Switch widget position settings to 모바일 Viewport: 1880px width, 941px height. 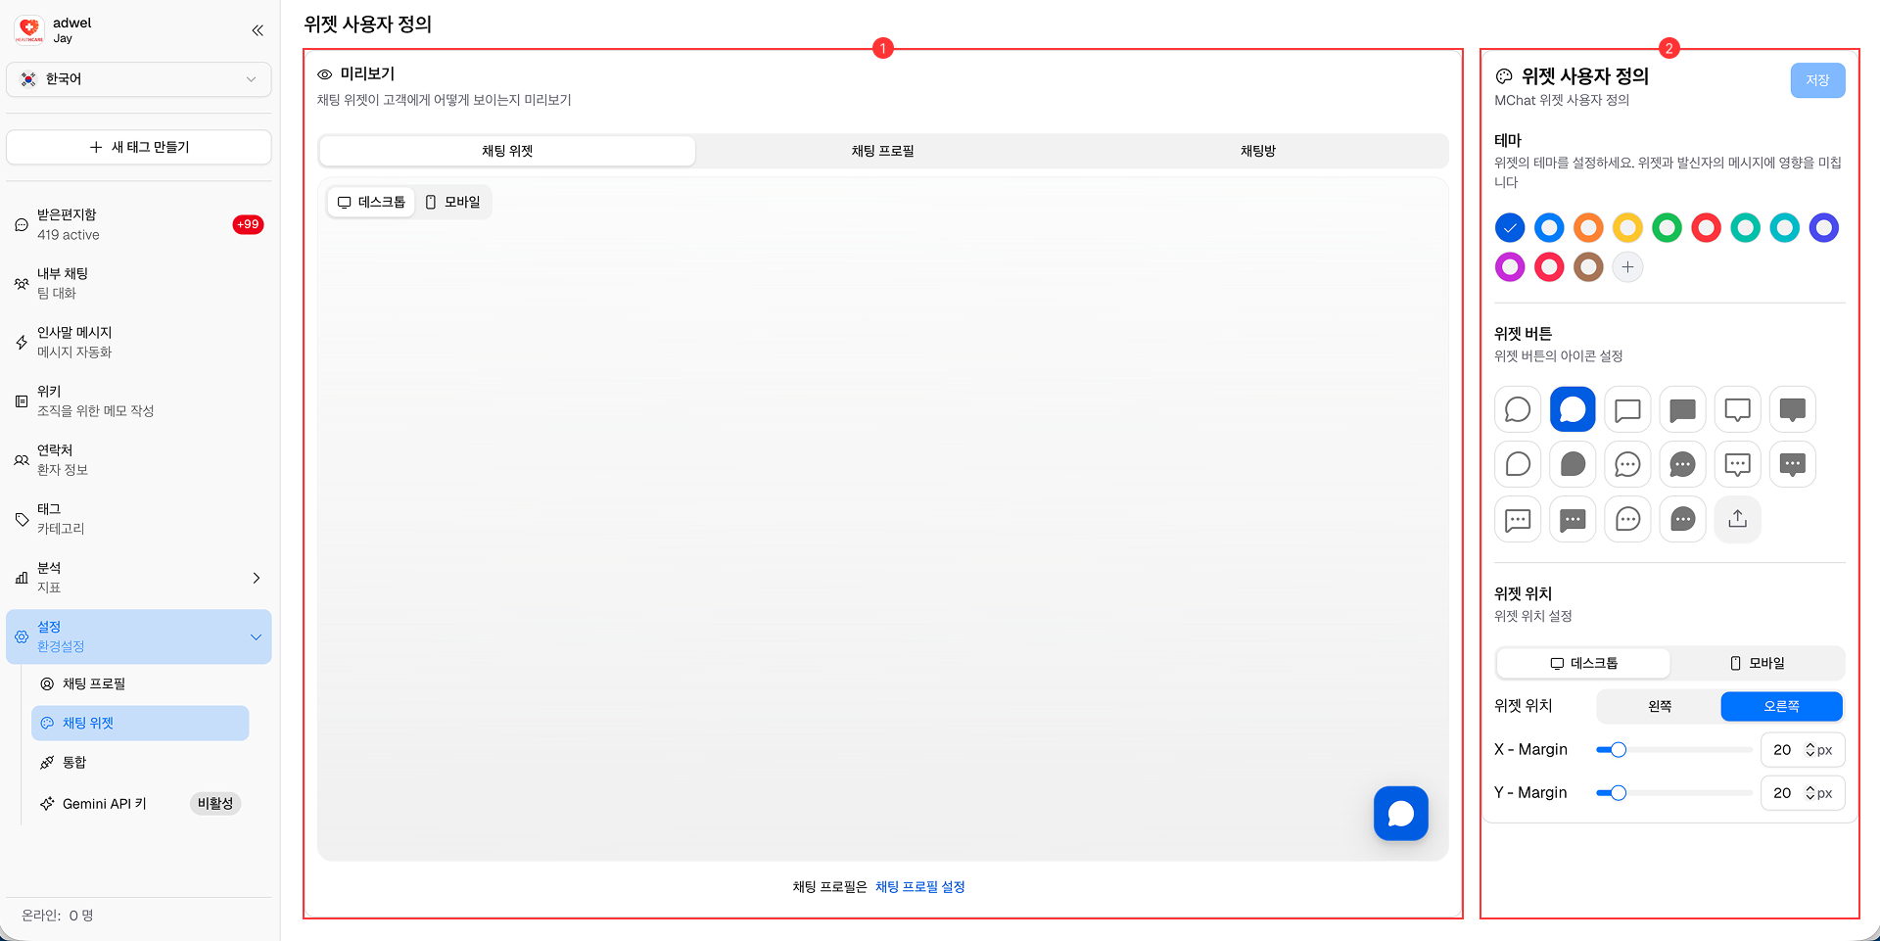(x=1757, y=663)
